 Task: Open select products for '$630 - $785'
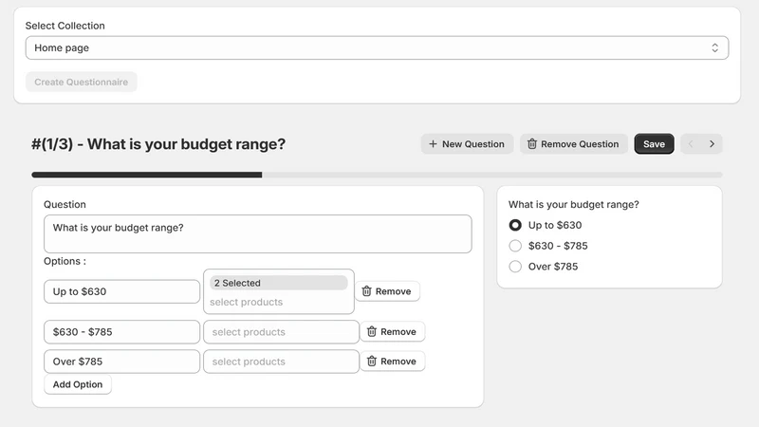(281, 331)
